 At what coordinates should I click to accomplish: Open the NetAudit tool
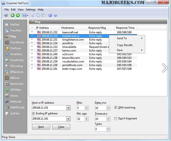point(13,101)
